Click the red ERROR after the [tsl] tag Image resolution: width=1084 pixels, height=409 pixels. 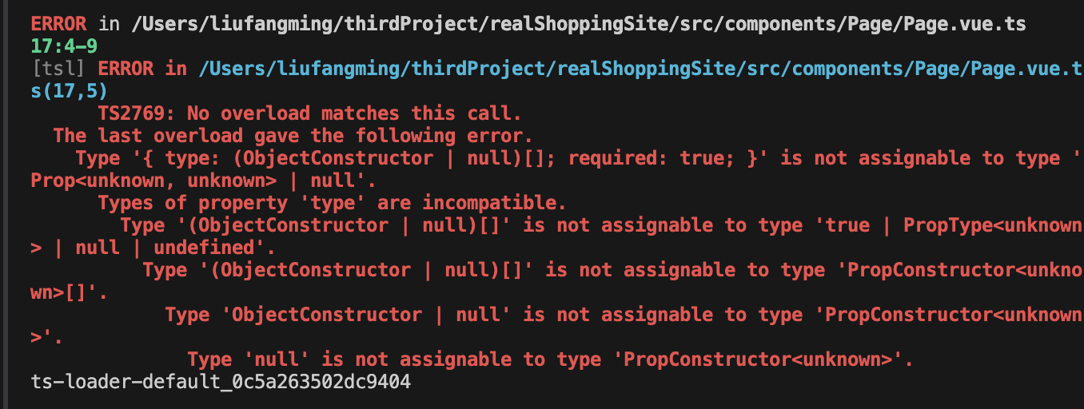click(x=126, y=69)
